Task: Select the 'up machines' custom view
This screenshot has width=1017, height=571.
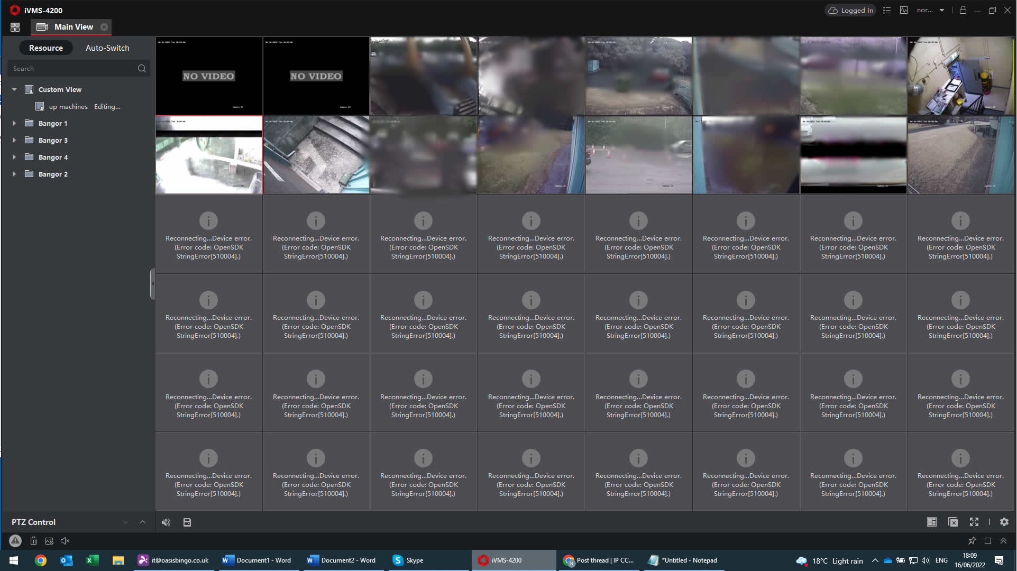Action: coord(68,107)
